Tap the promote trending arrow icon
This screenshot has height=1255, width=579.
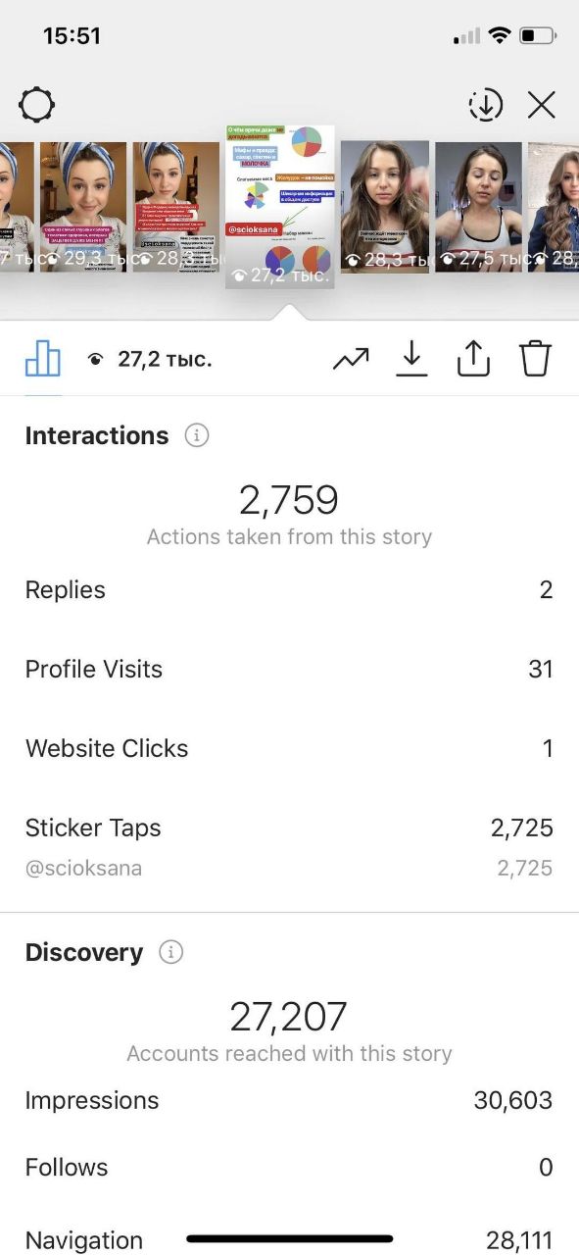351,359
